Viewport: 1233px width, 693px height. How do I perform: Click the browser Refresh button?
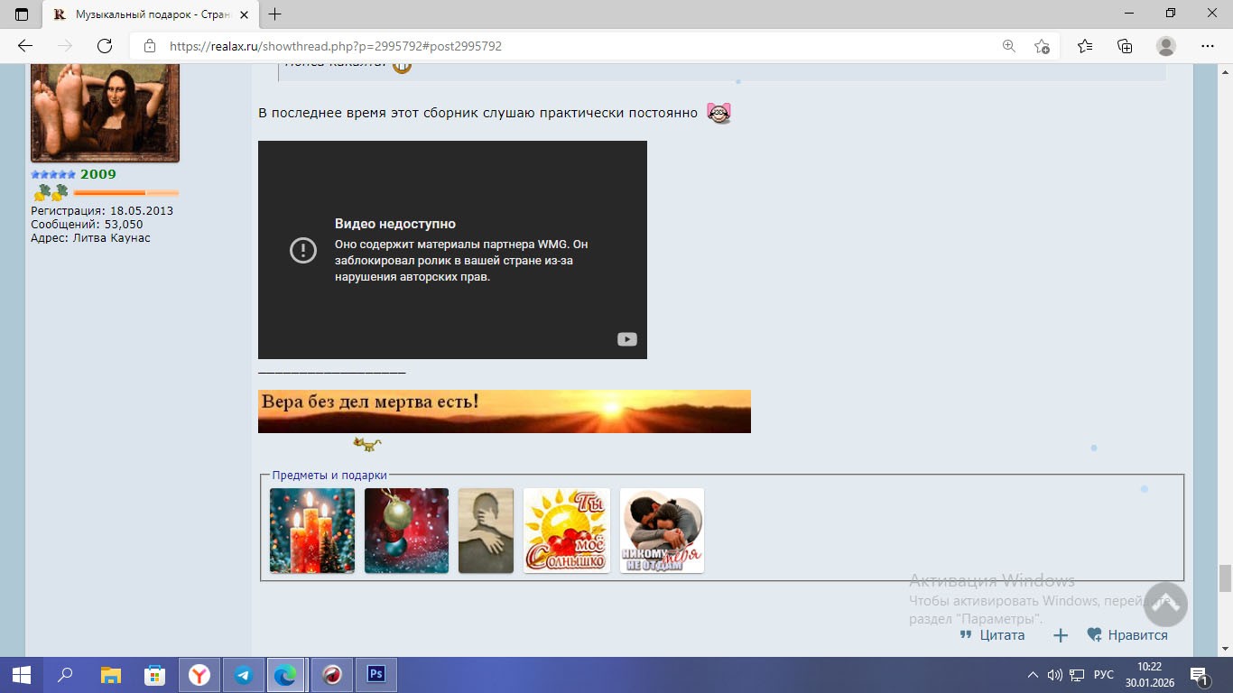coord(105,46)
